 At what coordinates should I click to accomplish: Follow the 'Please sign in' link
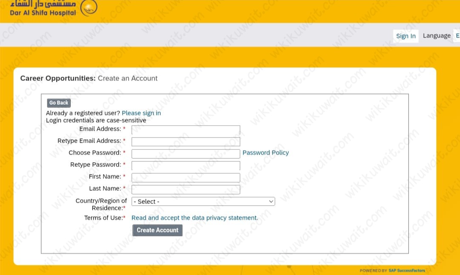coord(141,113)
